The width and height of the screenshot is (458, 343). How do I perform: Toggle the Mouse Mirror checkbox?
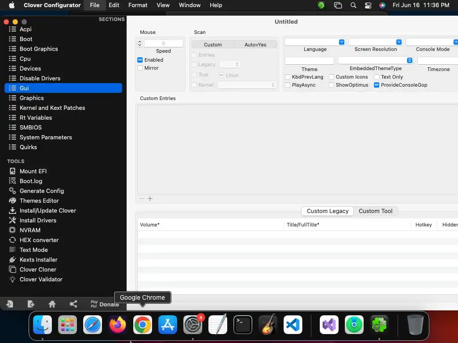click(140, 68)
